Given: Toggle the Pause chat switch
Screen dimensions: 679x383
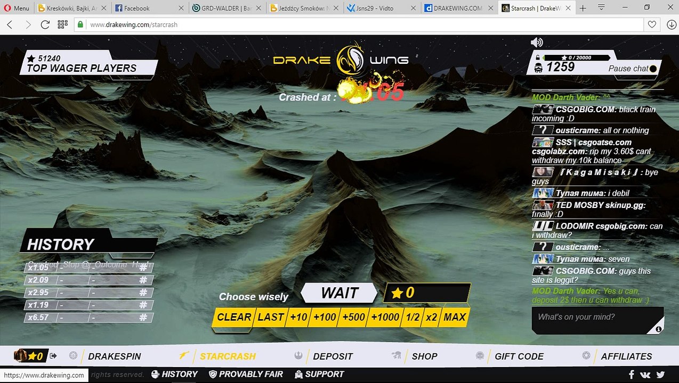Looking at the screenshot, I should click(653, 69).
